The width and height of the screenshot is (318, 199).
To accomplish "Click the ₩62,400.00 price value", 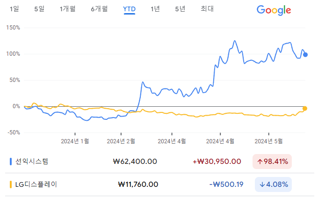I will pyautogui.click(x=135, y=162).
